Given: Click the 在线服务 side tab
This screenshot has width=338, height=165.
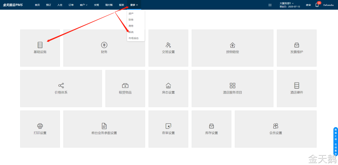Looking at the screenshot, I should pyautogui.click(x=336, y=149).
